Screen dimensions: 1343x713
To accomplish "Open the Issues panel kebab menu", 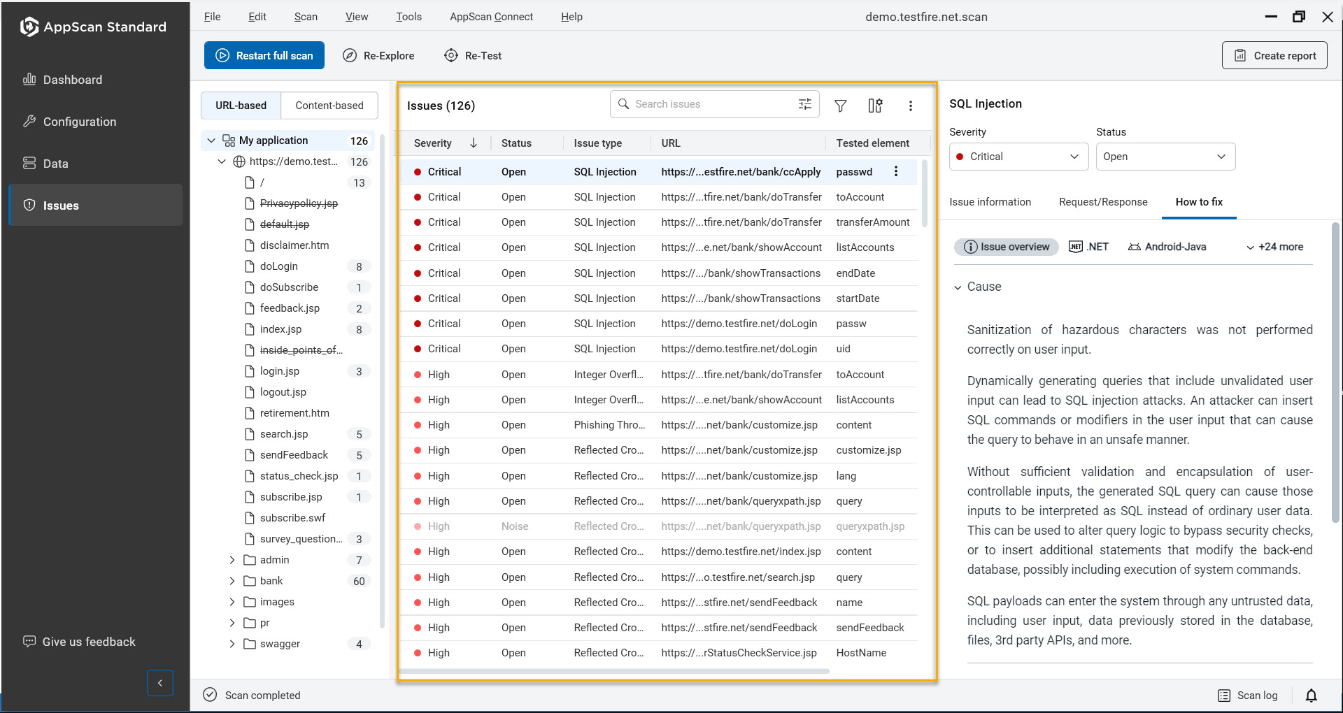I will click(x=910, y=106).
